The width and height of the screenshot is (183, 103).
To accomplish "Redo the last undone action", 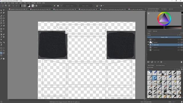I will point(17,6).
